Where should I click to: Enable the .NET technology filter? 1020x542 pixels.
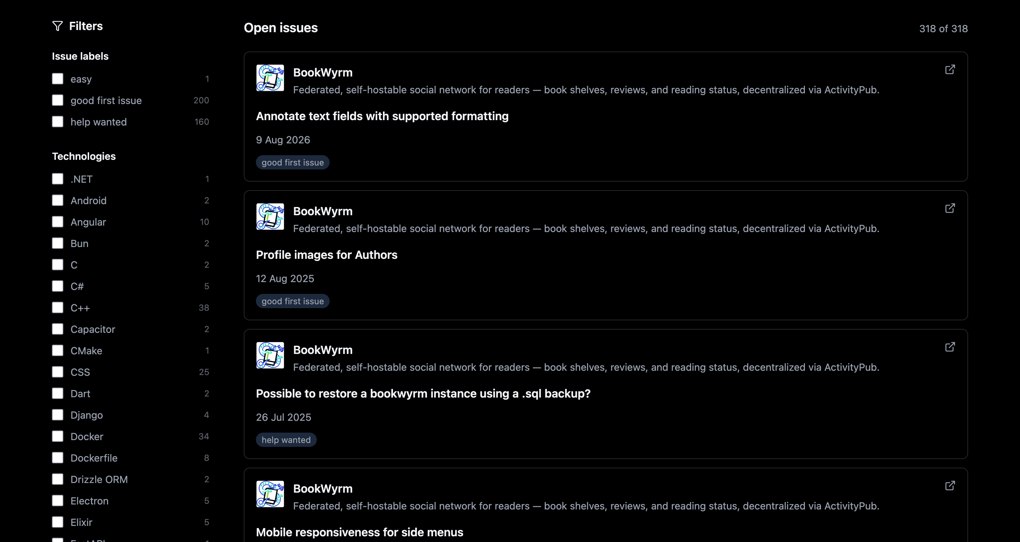coord(58,179)
